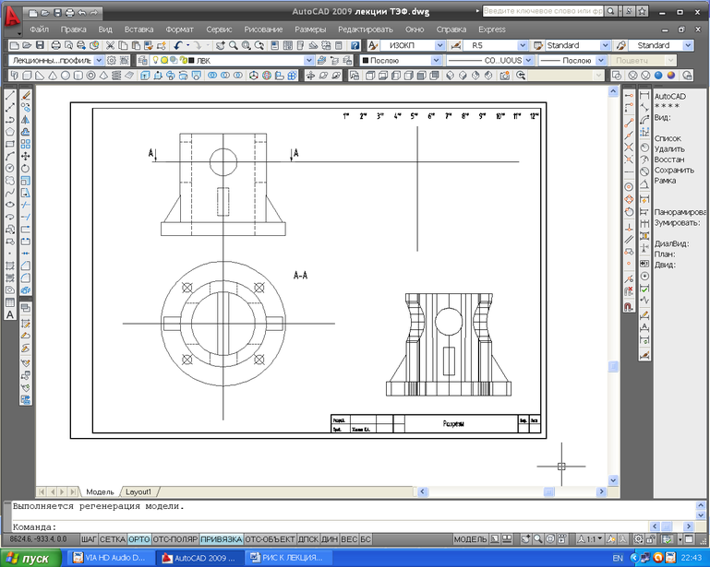
Task: Switch to the Layout1 tab
Action: 138,491
